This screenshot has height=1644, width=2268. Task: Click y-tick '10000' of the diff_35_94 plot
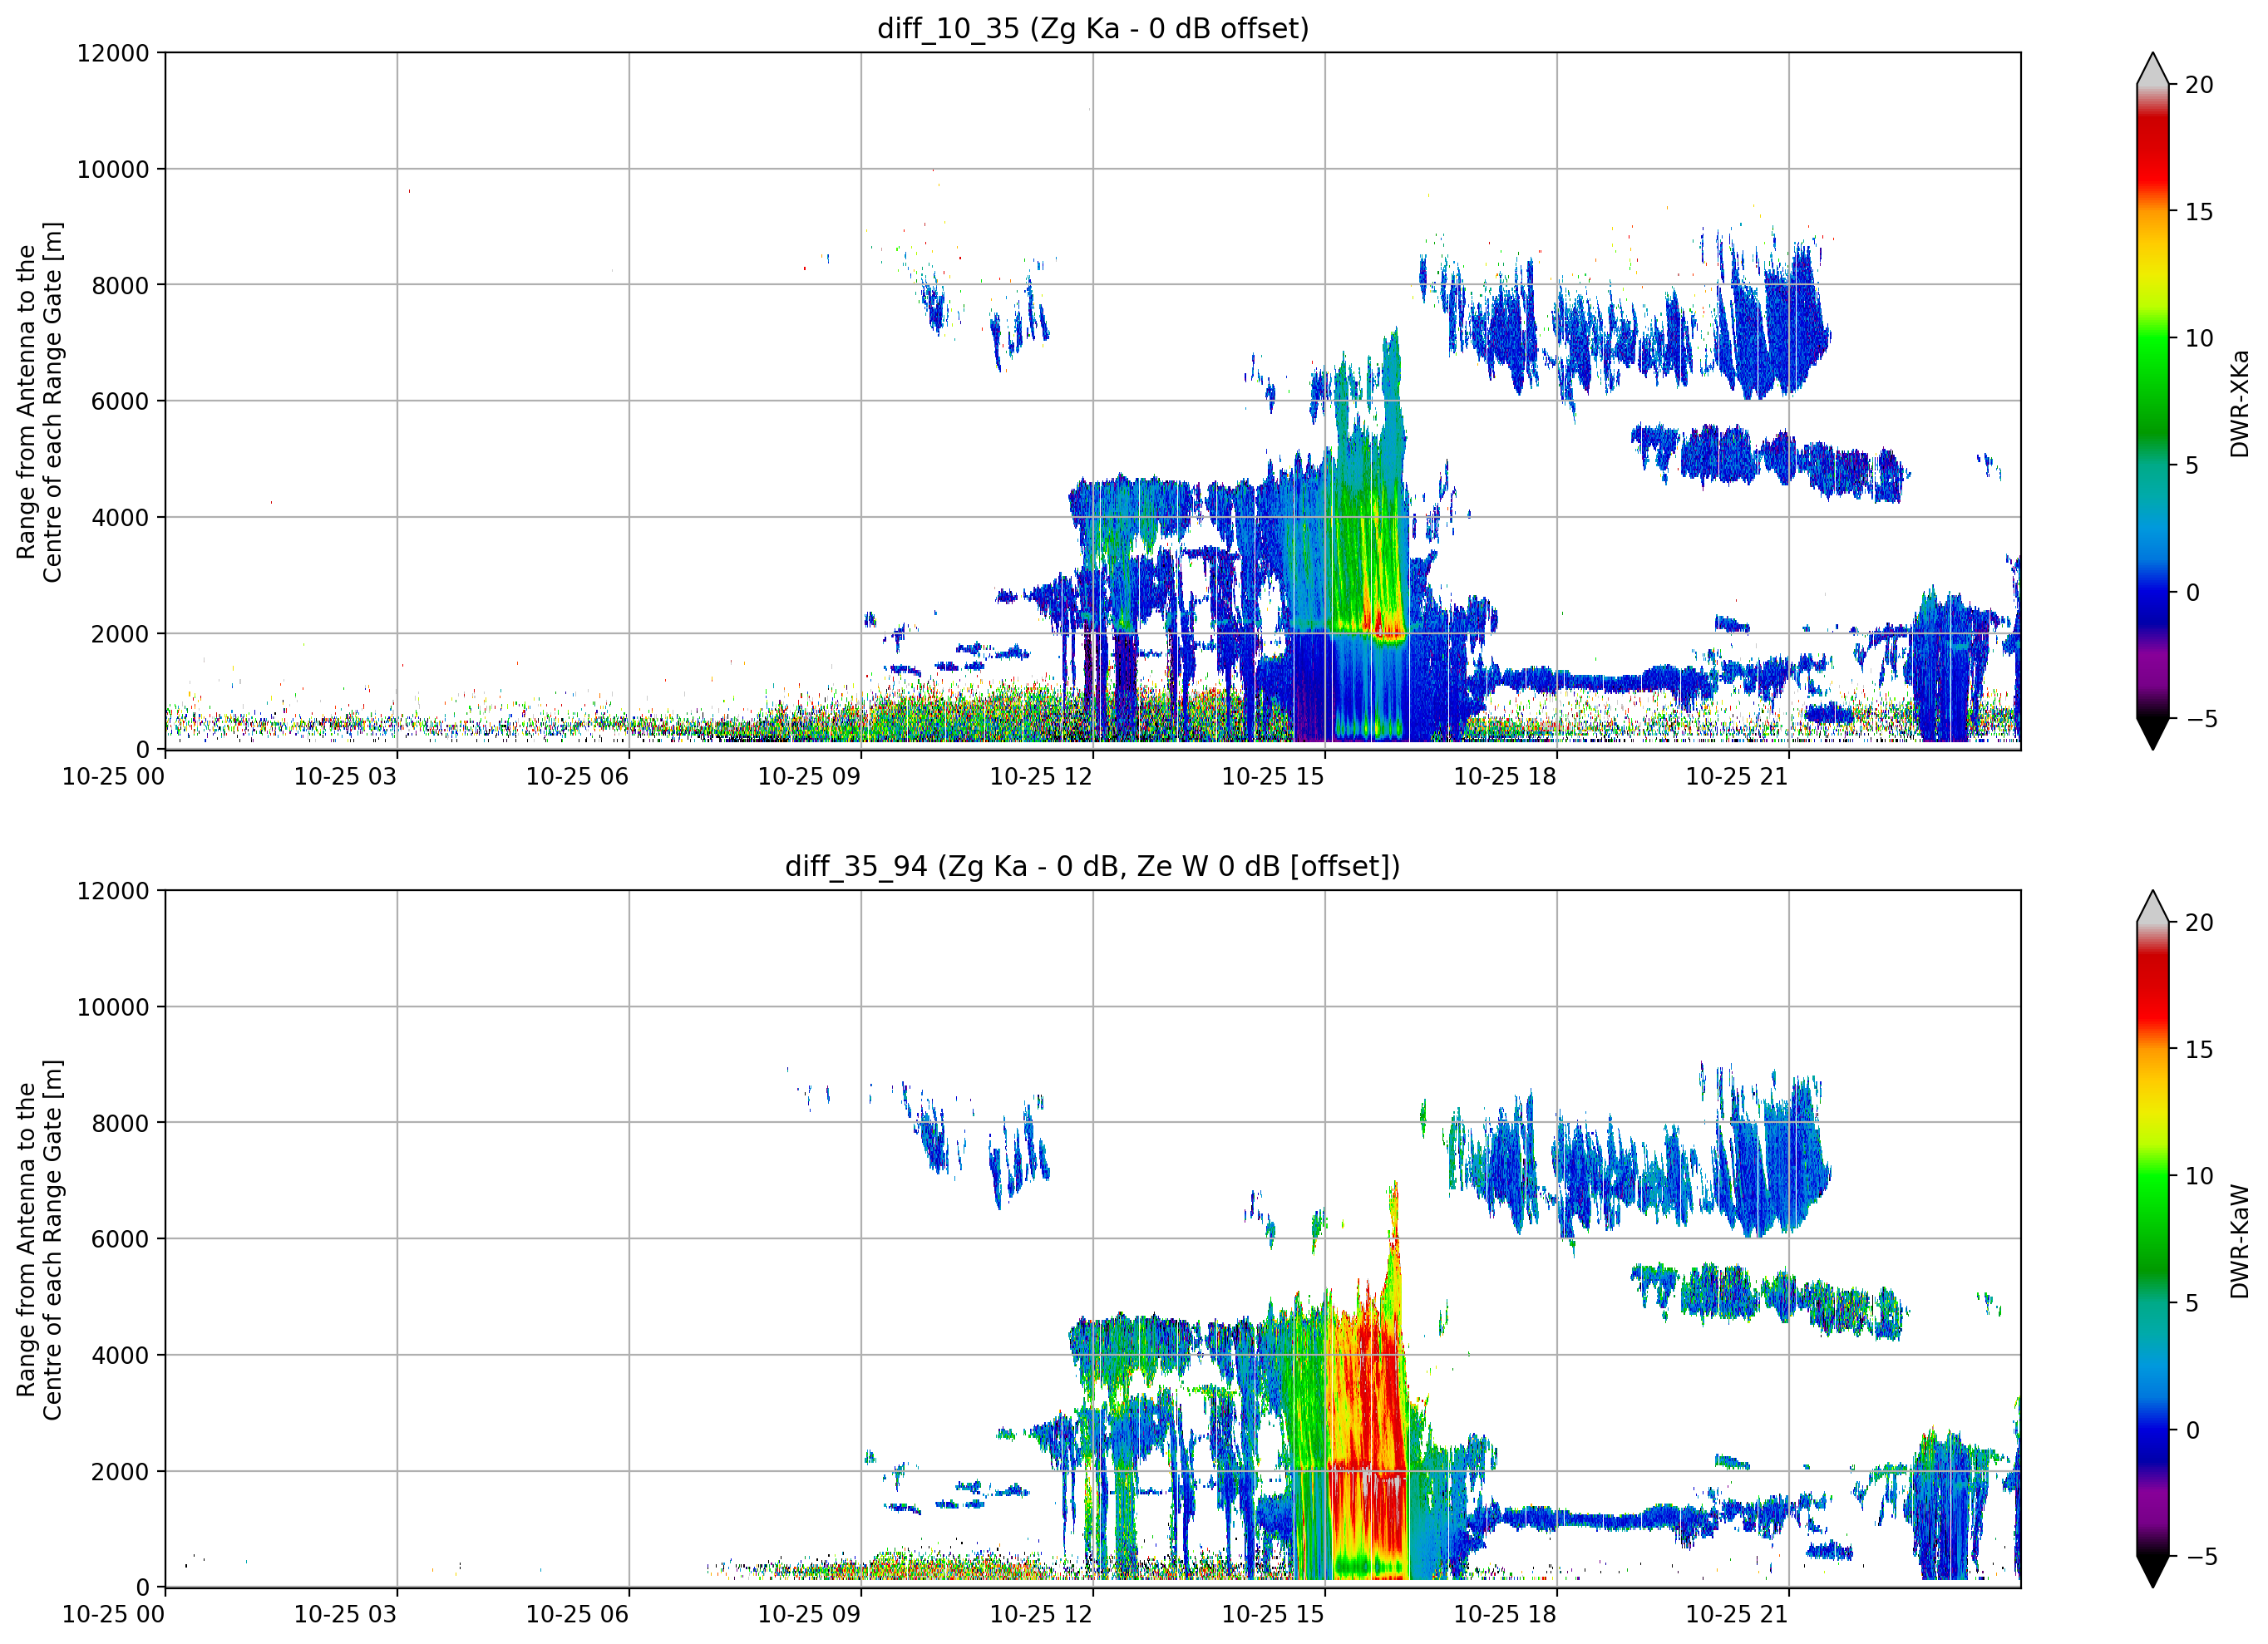(x=113, y=1007)
